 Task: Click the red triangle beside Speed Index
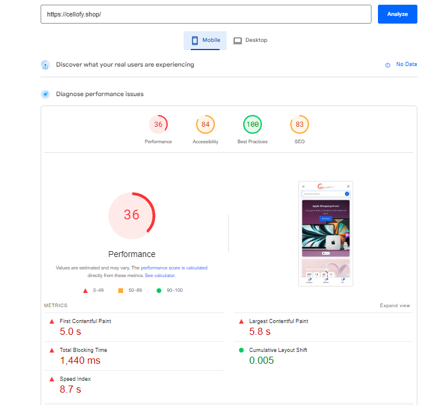(52, 379)
